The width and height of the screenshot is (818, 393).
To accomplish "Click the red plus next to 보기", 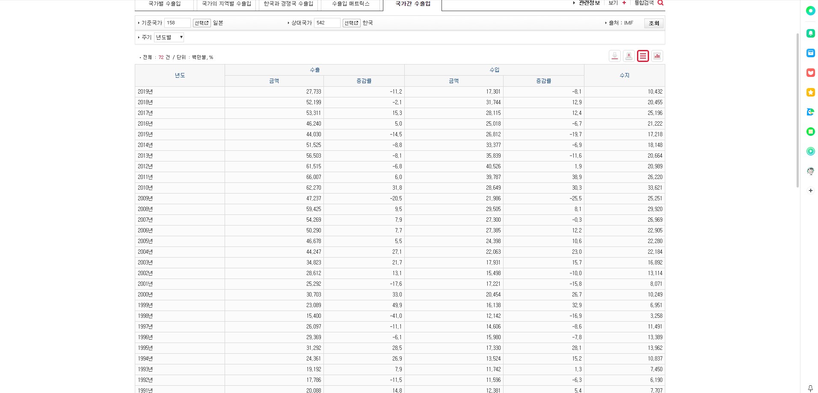I will [624, 3].
